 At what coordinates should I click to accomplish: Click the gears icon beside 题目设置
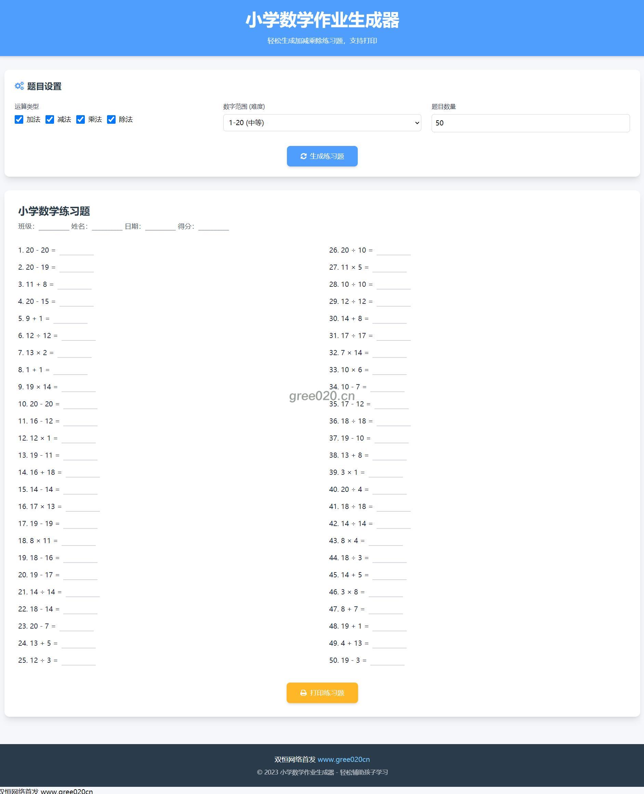19,86
